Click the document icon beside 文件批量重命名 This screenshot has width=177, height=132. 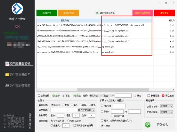pos(7,64)
